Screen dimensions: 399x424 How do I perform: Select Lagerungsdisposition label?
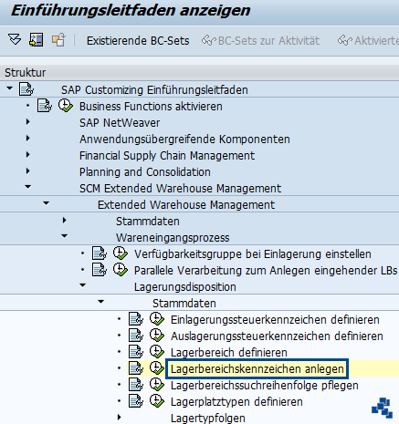pyautogui.click(x=185, y=287)
